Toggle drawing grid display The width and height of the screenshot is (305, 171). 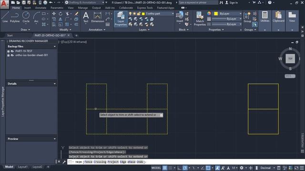click(x=164, y=168)
